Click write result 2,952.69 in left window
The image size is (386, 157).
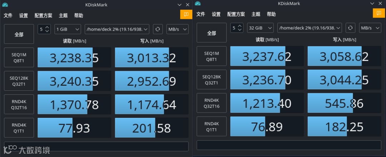coord(152,81)
